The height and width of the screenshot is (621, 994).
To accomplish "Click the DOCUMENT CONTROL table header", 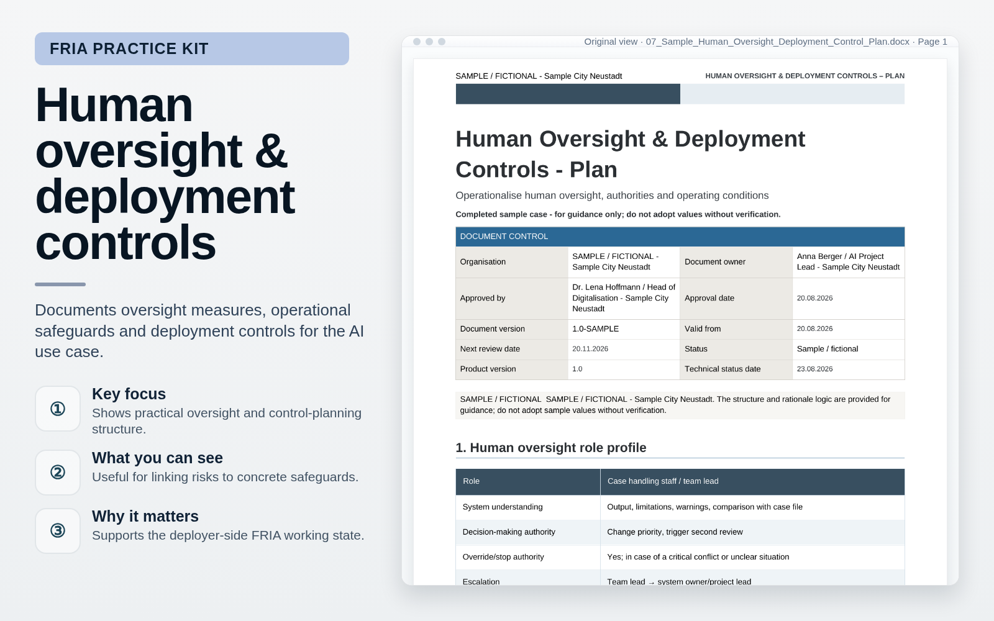I will (x=680, y=237).
